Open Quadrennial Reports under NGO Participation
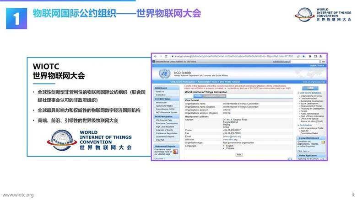Viewport: 357px width, 200px height. tap(165, 137)
